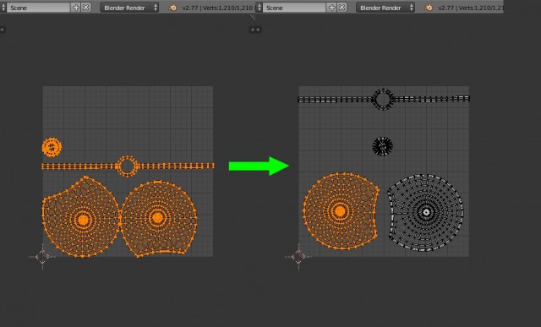The height and width of the screenshot is (327, 541).
Task: Open right Blender Render engine dropdown
Action: tap(385, 8)
